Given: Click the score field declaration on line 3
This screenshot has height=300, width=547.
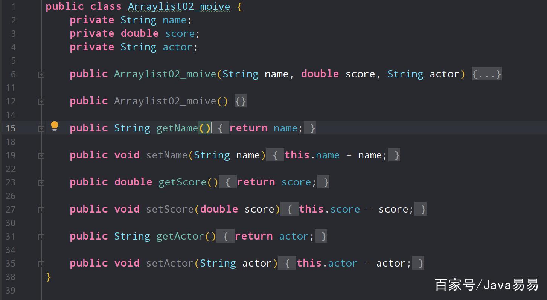Looking at the screenshot, I should [180, 34].
